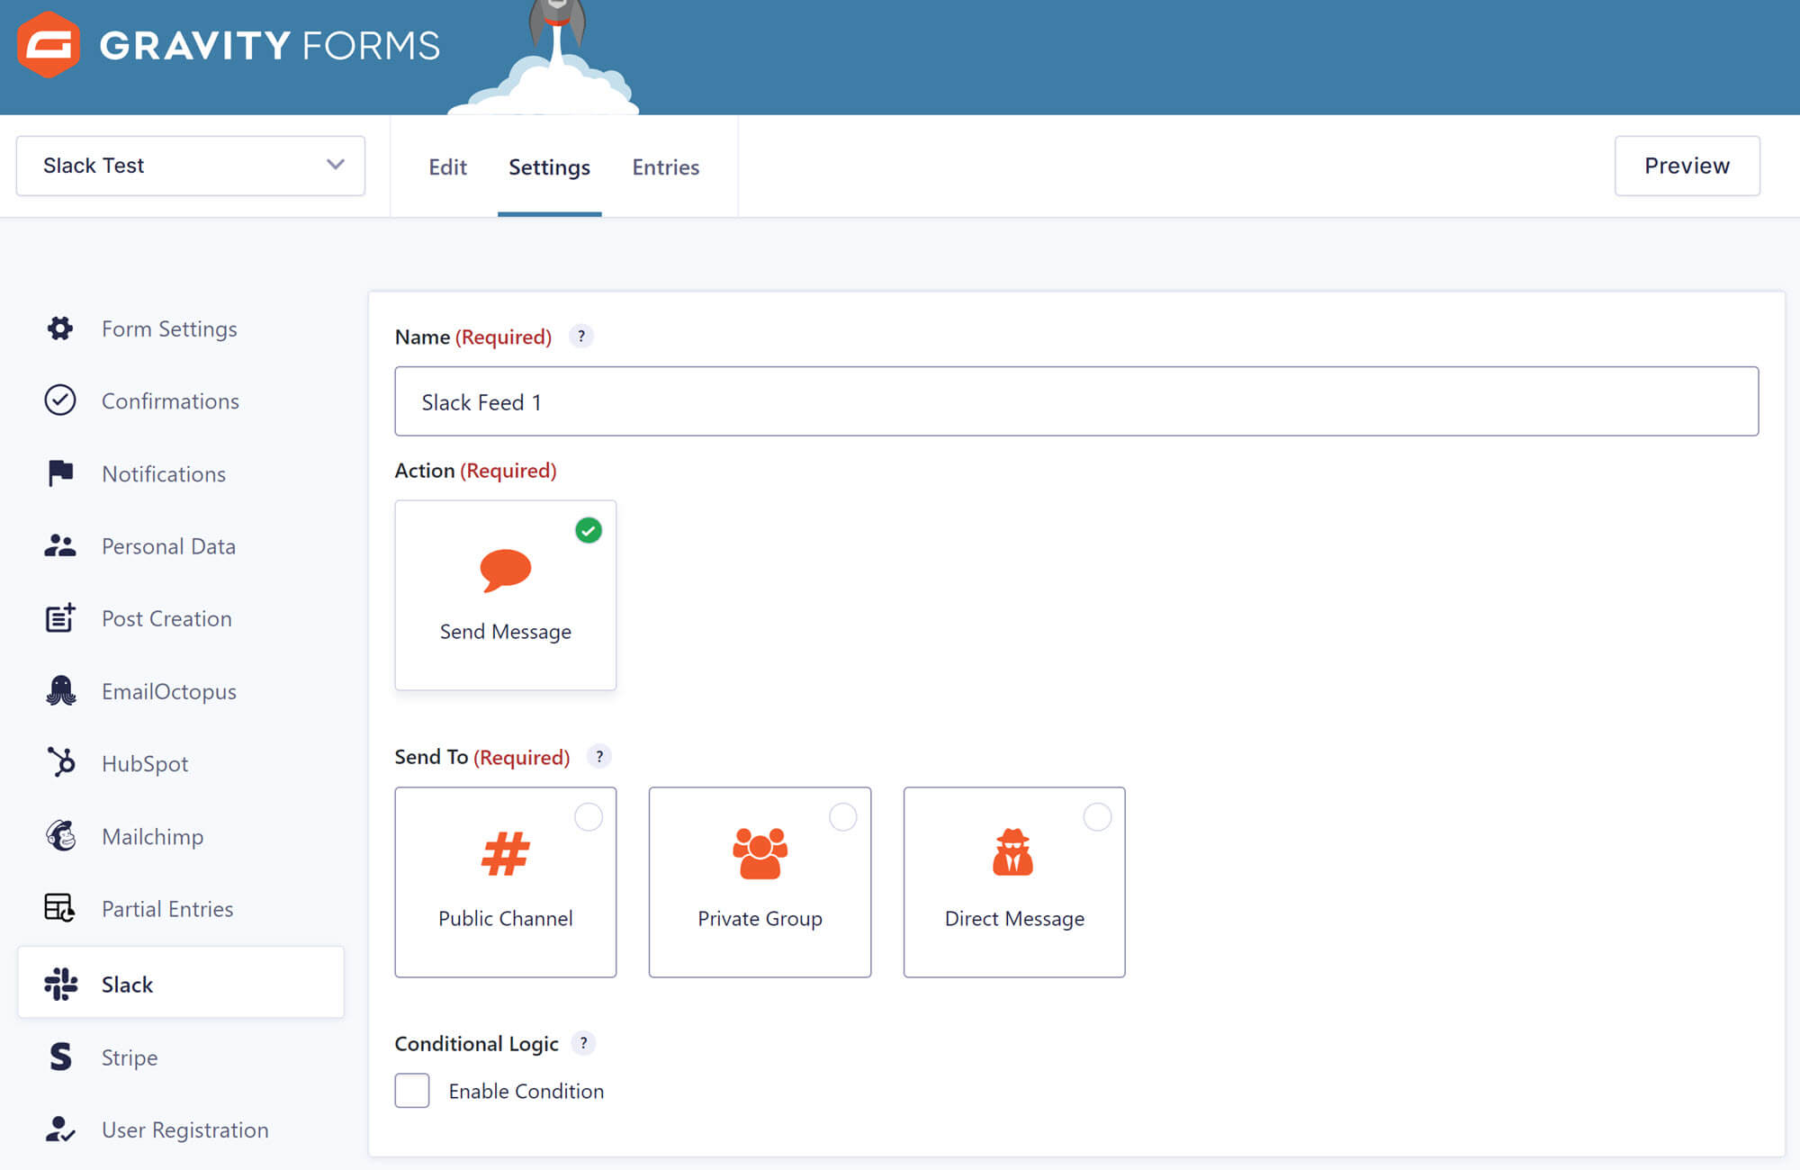Open help tooltip next to Send To label
This screenshot has height=1170, width=1800.
[x=599, y=757]
